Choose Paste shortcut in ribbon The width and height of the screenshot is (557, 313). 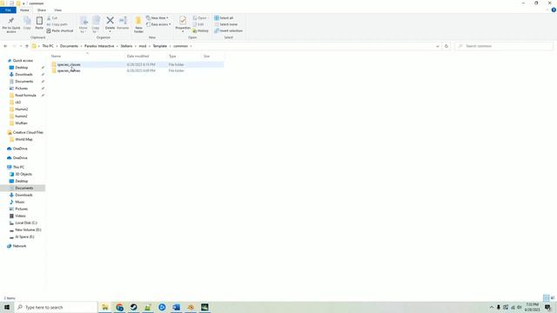pyautogui.click(x=60, y=31)
